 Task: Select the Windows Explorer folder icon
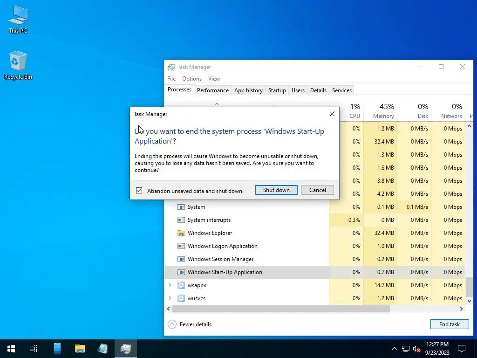pyautogui.click(x=181, y=233)
